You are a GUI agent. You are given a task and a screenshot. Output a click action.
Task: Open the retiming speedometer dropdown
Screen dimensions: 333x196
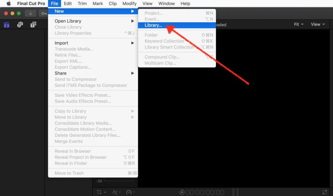coord(130,192)
